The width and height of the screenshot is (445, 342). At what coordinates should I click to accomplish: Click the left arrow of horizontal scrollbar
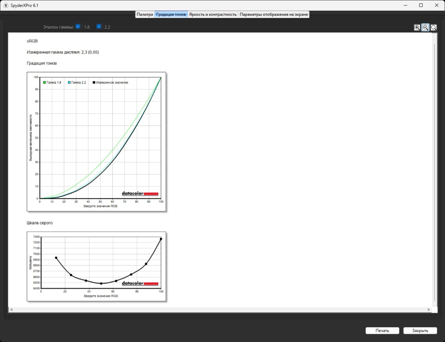11,310
